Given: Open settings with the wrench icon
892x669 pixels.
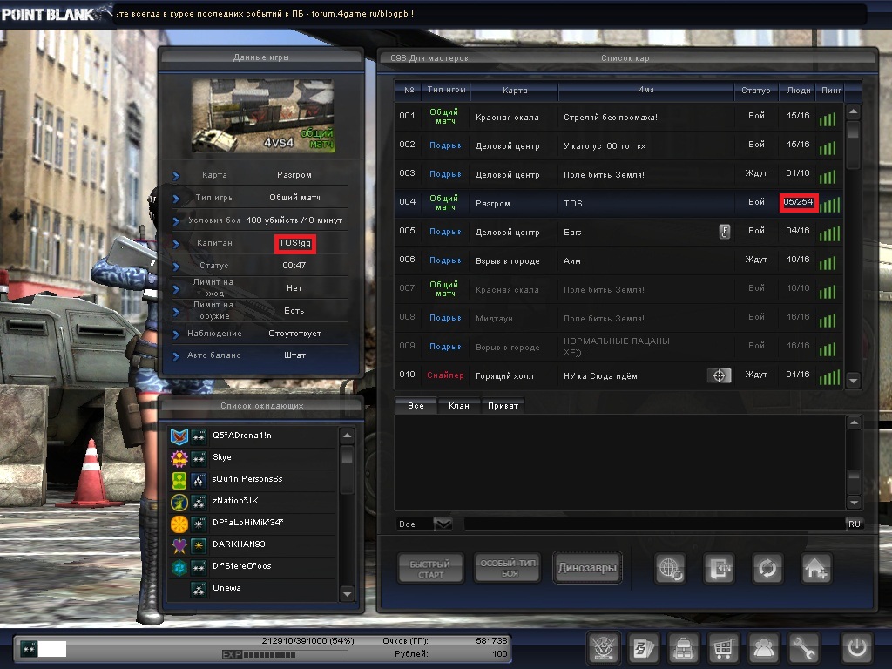Looking at the screenshot, I should click(803, 648).
